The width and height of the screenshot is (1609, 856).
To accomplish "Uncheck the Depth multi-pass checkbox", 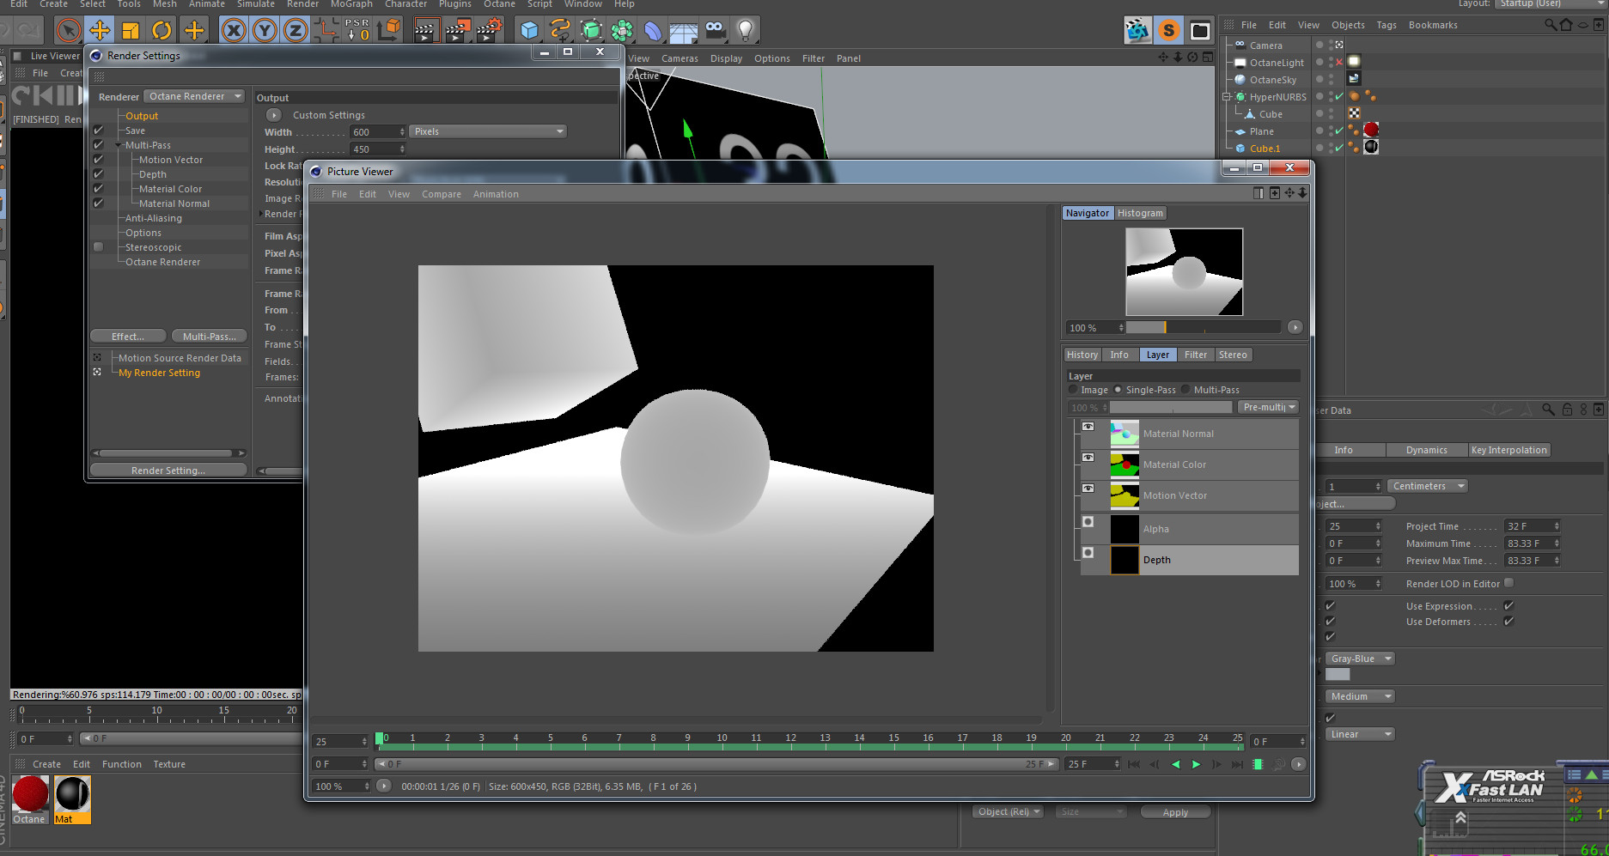I will (x=99, y=174).
